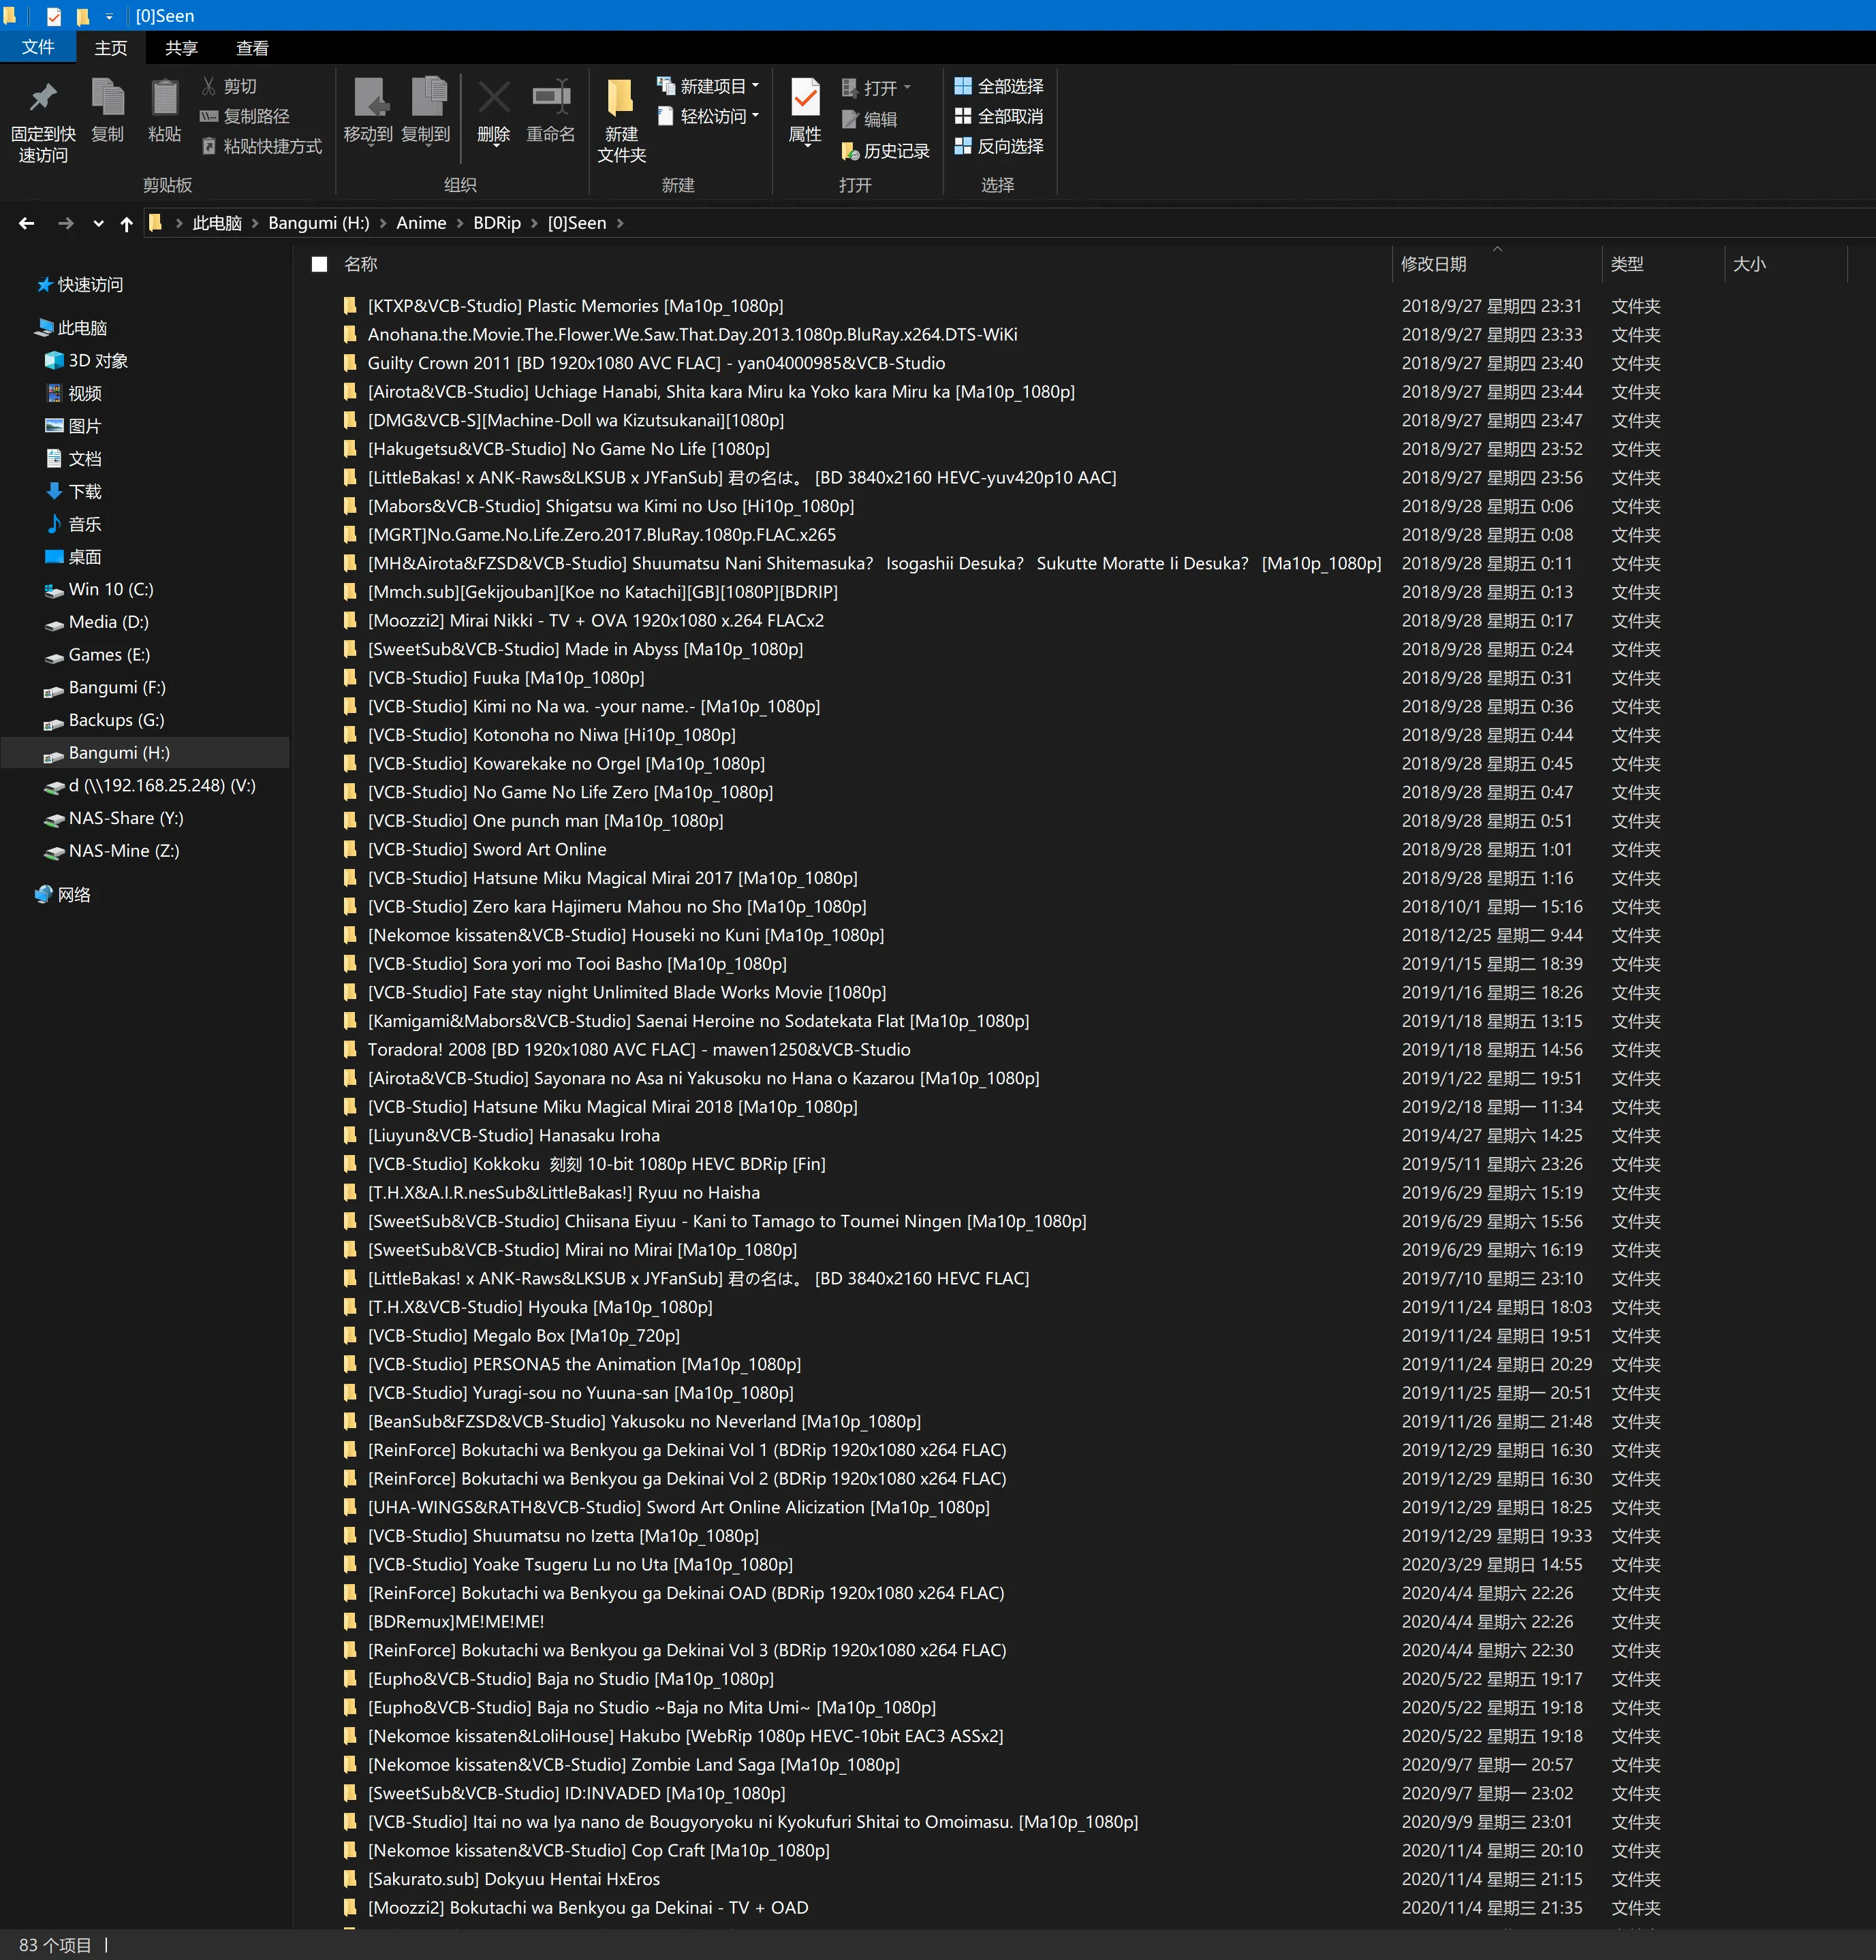Open the Open (打开) dropdown arrow
Screen dimensions: 1876x1960
pyautogui.click(x=908, y=88)
